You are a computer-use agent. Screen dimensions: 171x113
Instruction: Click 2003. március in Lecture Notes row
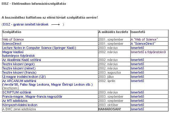pos(108,48)
